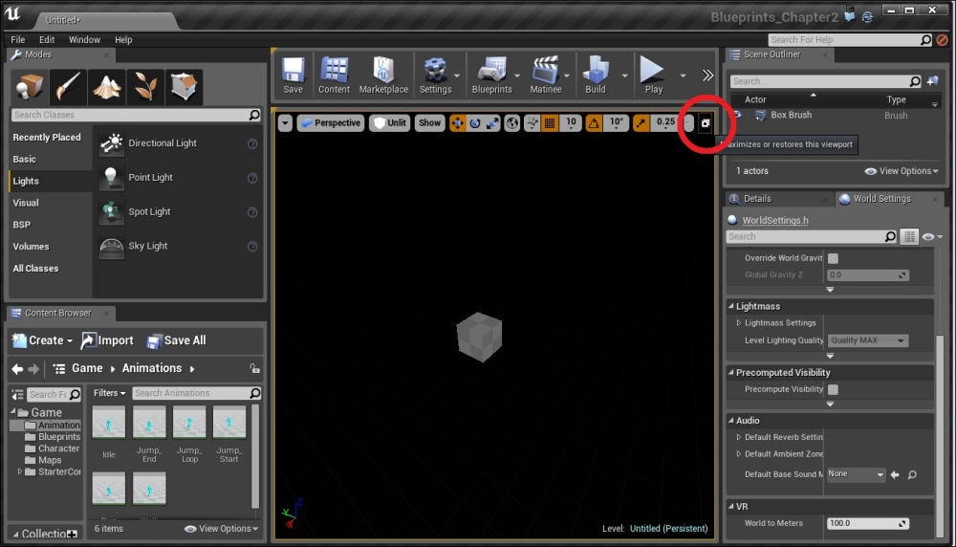Toggle Box Brush visibility eye
The height and width of the screenshot is (547, 956).
tap(736, 115)
